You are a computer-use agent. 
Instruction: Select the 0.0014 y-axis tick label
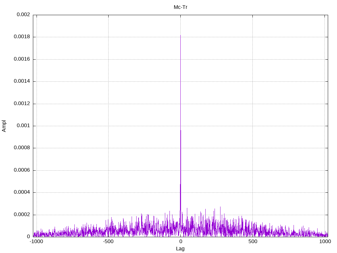(22, 81)
